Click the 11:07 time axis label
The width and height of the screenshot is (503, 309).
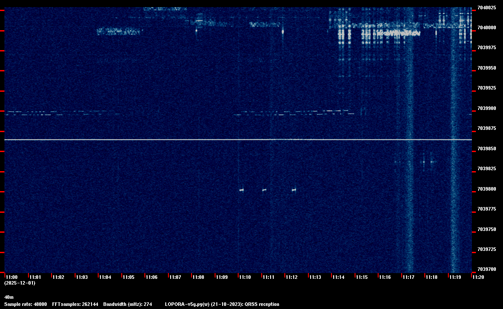pos(175,277)
